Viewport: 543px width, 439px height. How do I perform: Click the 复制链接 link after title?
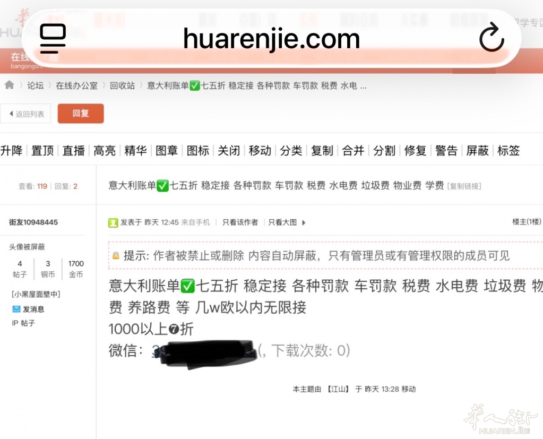click(x=464, y=186)
